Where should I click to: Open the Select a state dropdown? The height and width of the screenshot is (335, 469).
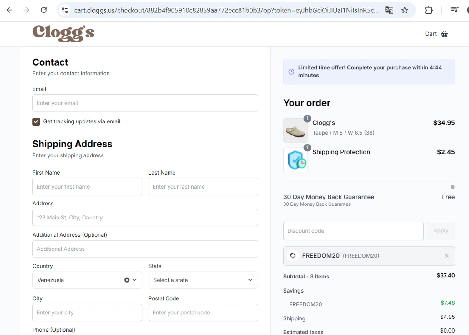(203, 280)
